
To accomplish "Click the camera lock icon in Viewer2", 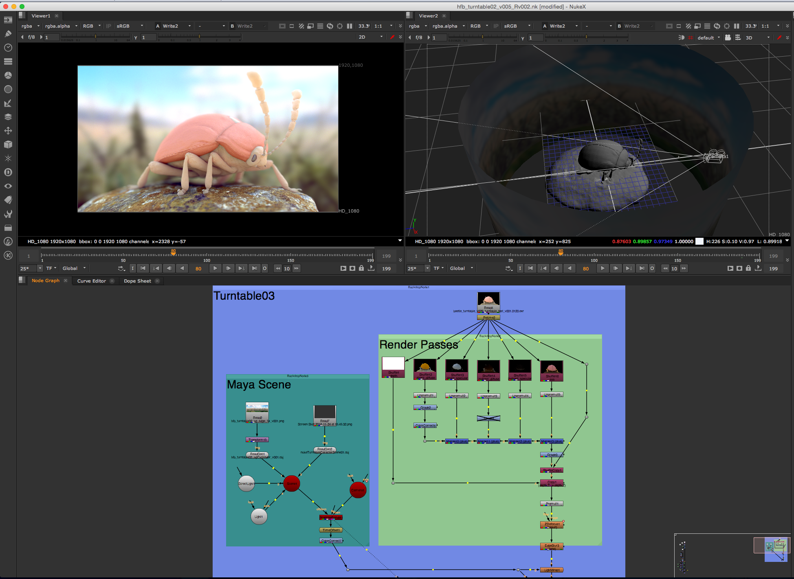I will 728,37.
